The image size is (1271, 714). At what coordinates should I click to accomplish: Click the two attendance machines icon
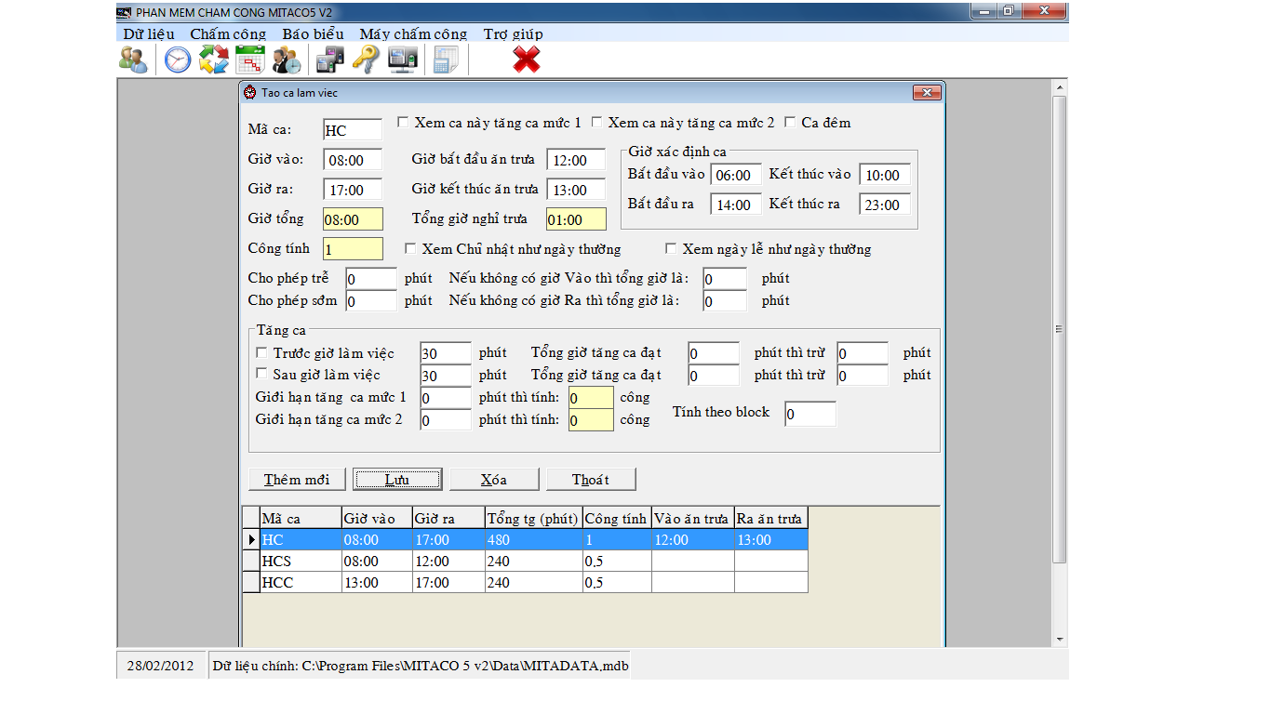pyautogui.click(x=330, y=59)
